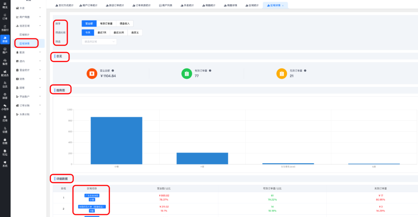The height and width of the screenshot is (217, 418).
Task: Click the 小程序 icon in left sidebar
Action: click(5, 107)
